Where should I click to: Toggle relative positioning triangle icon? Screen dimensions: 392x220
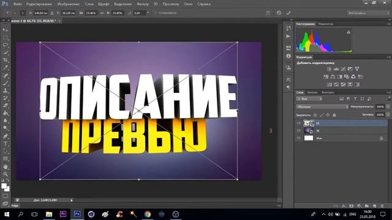[x=52, y=13]
